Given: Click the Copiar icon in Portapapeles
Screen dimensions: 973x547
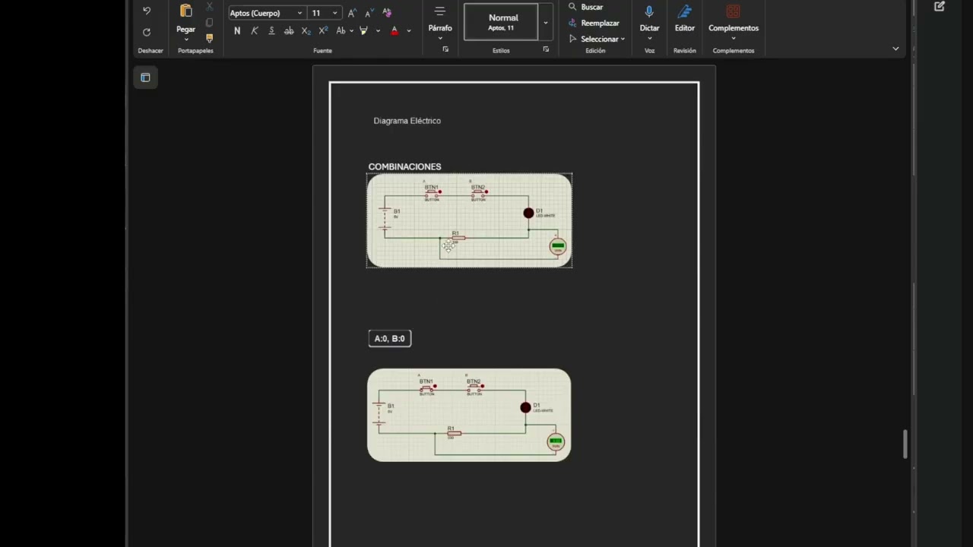Looking at the screenshot, I should [210, 22].
